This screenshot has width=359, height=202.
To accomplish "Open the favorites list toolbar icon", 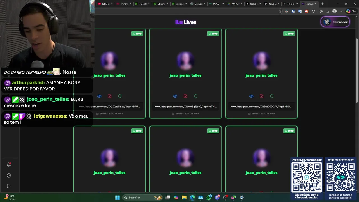I will tap(321, 11).
